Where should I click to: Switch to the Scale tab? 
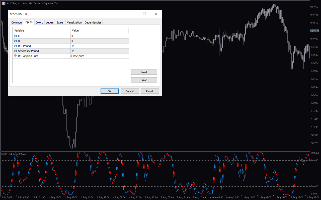60,22
